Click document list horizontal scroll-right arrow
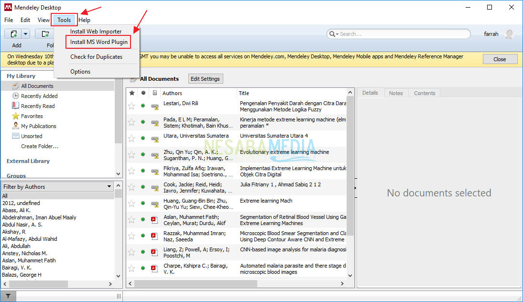The height and width of the screenshot is (302, 523). tap(342, 284)
